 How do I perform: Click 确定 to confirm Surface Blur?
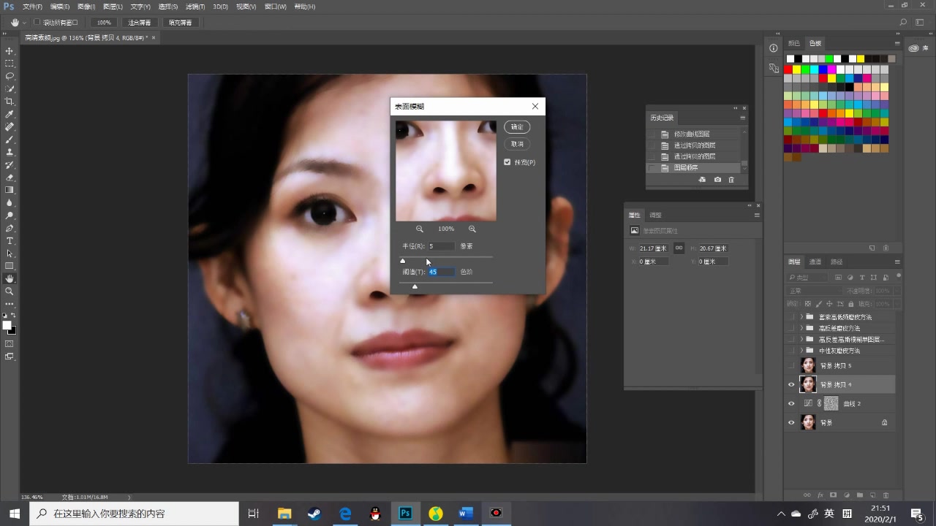click(x=517, y=126)
